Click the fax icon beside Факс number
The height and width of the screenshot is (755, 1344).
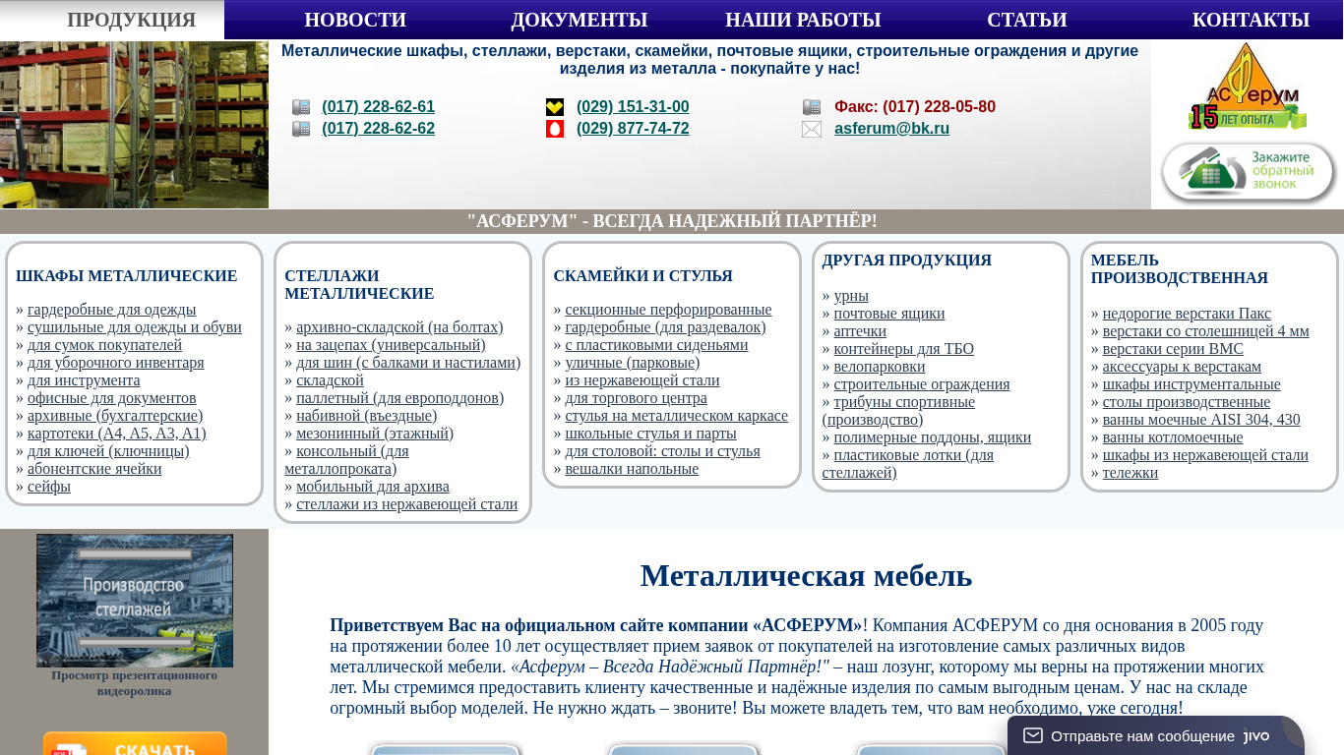812,107
